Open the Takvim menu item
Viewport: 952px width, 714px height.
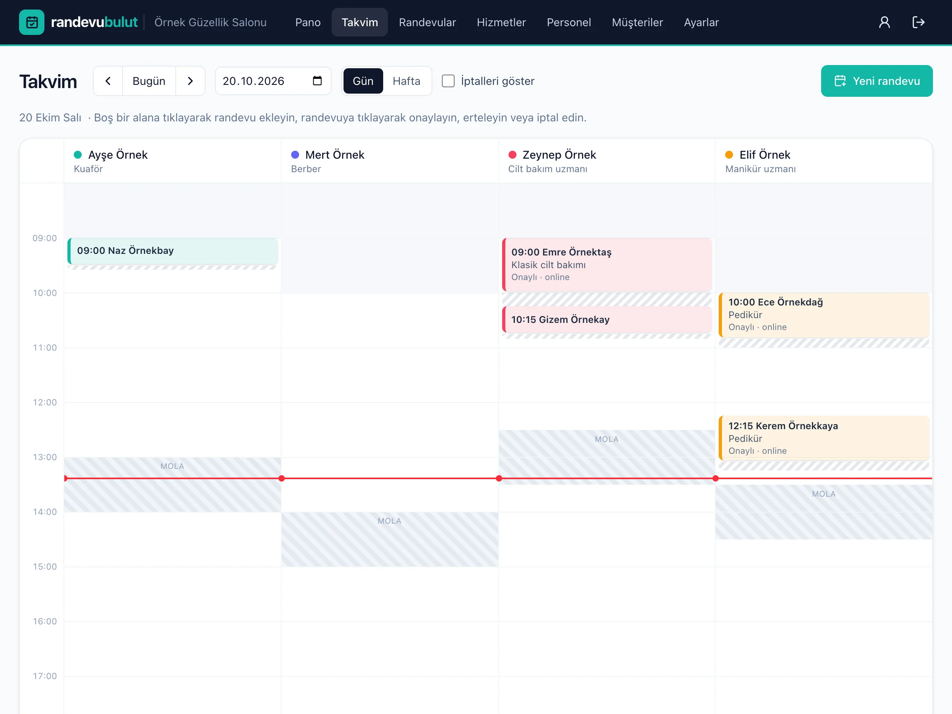pos(359,22)
